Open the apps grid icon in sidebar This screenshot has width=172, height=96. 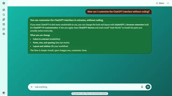pyautogui.click(x=4, y=24)
